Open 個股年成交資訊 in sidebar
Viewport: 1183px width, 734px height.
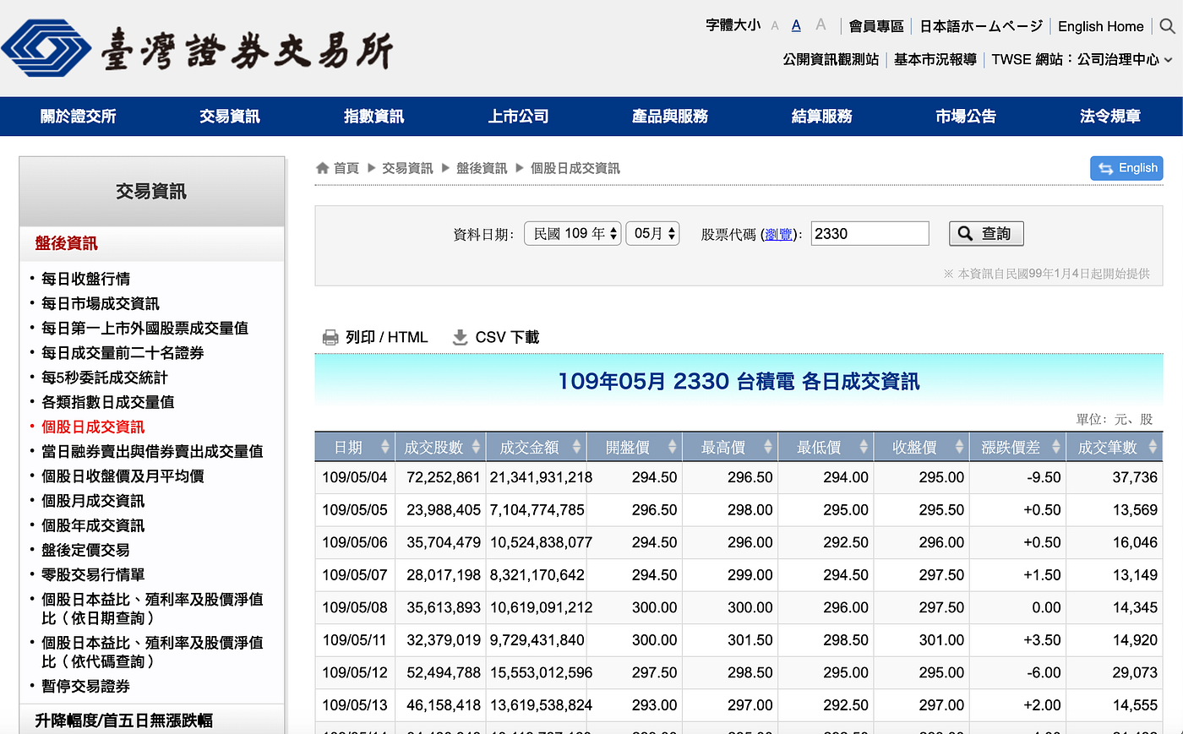pos(93,525)
